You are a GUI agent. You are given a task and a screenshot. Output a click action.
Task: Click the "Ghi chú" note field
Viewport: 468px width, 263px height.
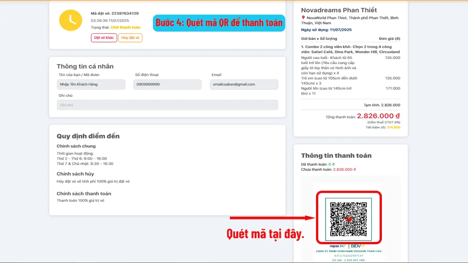click(167, 105)
